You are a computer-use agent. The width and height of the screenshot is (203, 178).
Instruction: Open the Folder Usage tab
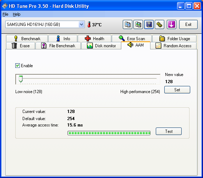tap(174, 39)
